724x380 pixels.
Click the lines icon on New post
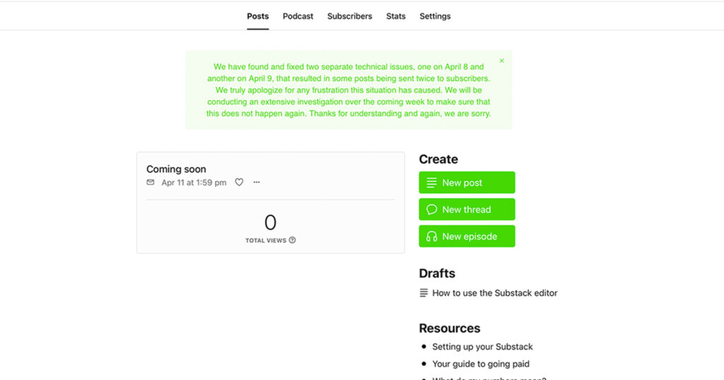tap(432, 183)
